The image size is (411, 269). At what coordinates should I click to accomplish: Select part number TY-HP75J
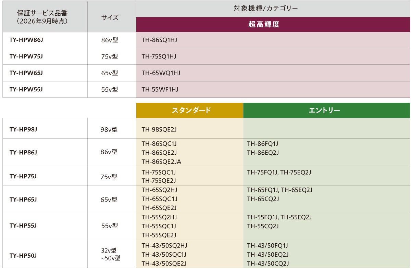pos(23,176)
